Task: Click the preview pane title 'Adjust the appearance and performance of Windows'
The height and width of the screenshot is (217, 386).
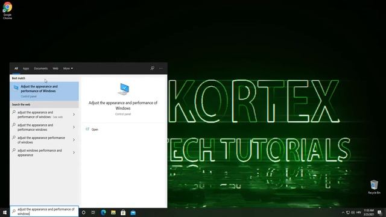Action: [123, 105]
